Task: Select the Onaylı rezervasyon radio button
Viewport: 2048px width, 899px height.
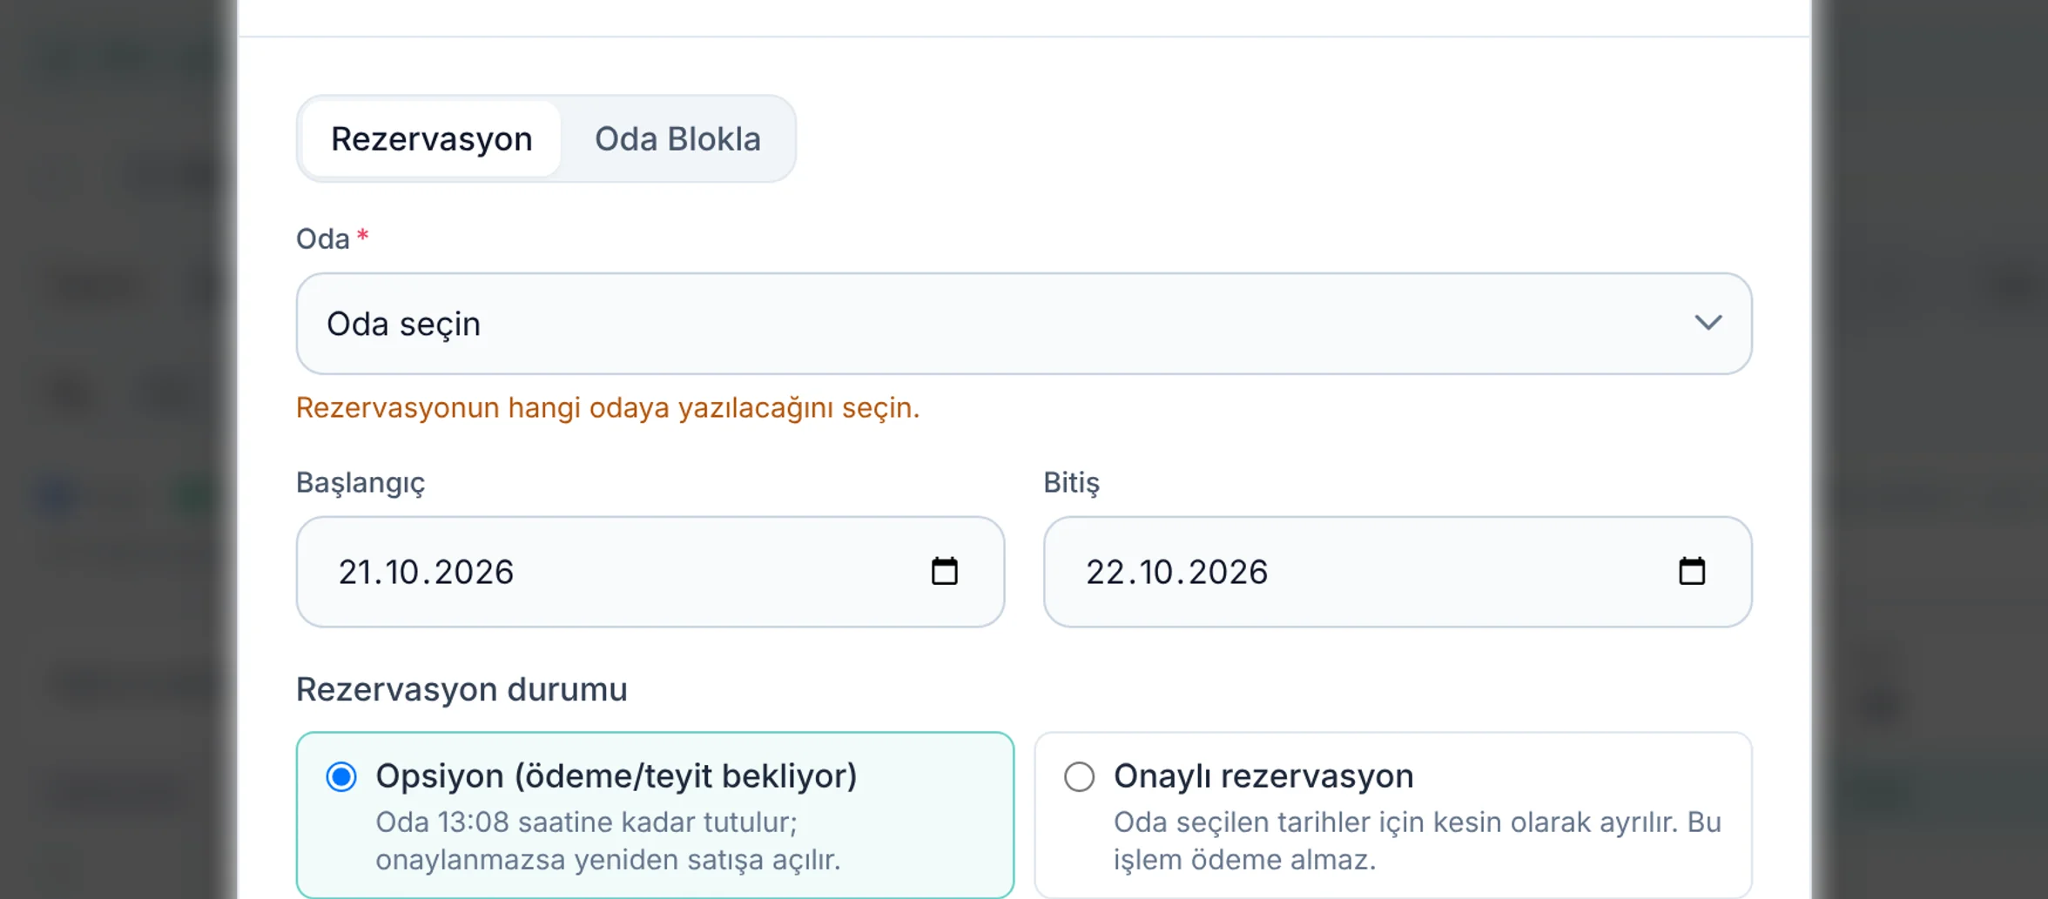Action: pos(1079,776)
